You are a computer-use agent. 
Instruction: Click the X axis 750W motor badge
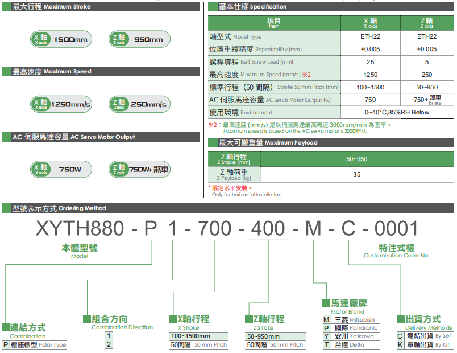click(61, 169)
